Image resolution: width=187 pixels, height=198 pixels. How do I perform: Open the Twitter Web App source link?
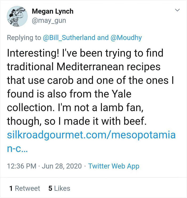tap(114, 166)
